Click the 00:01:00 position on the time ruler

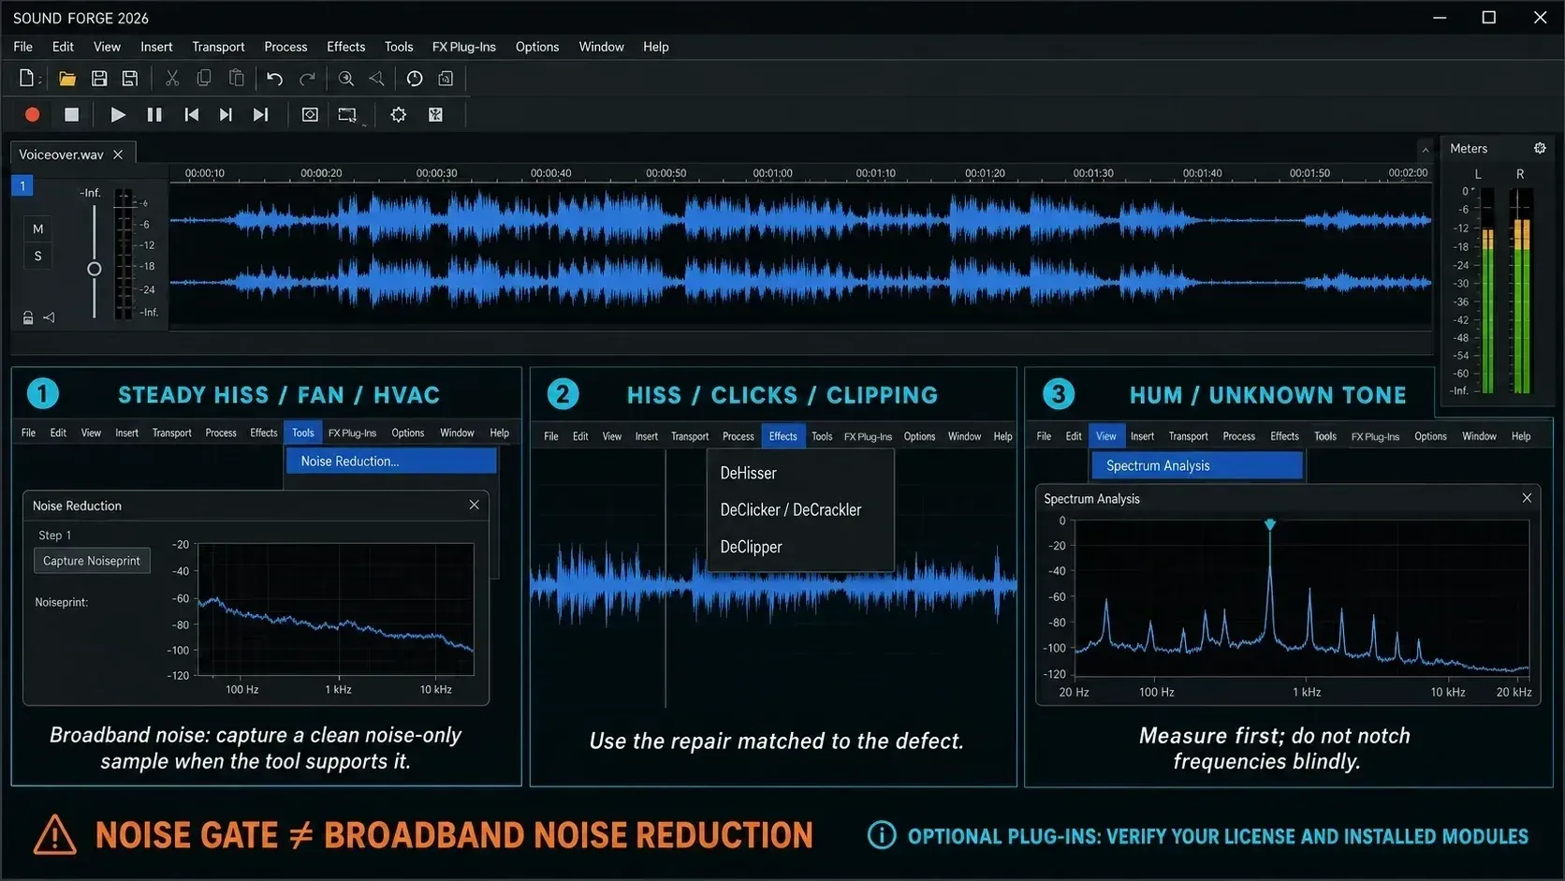click(772, 173)
